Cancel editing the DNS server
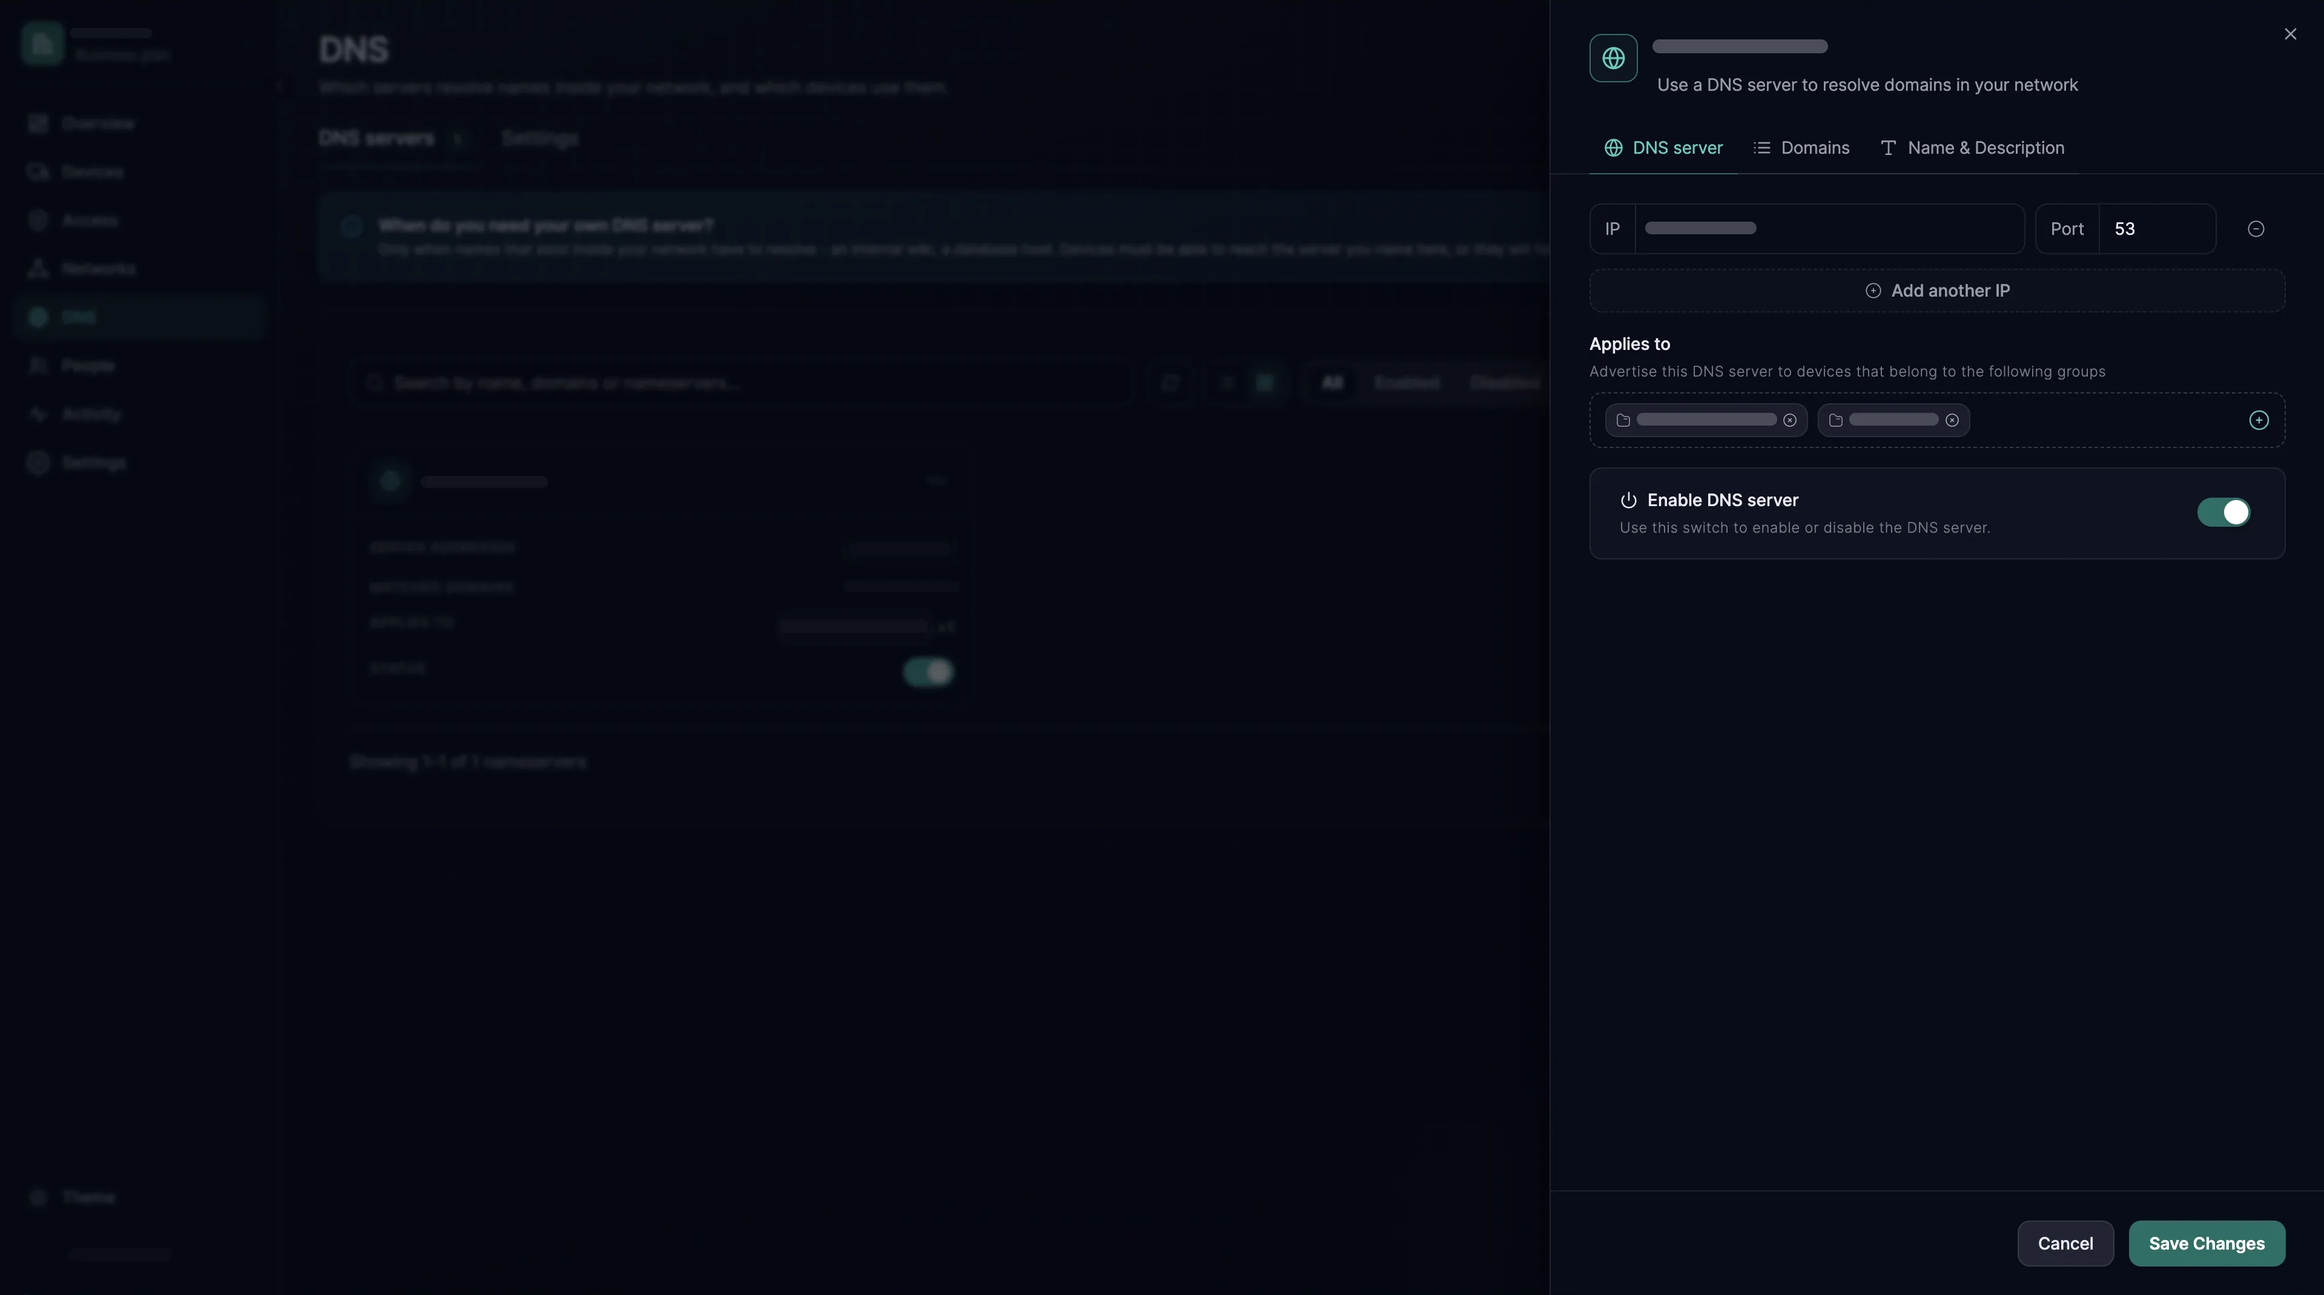Viewport: 2324px width, 1295px height. pos(2065,1244)
